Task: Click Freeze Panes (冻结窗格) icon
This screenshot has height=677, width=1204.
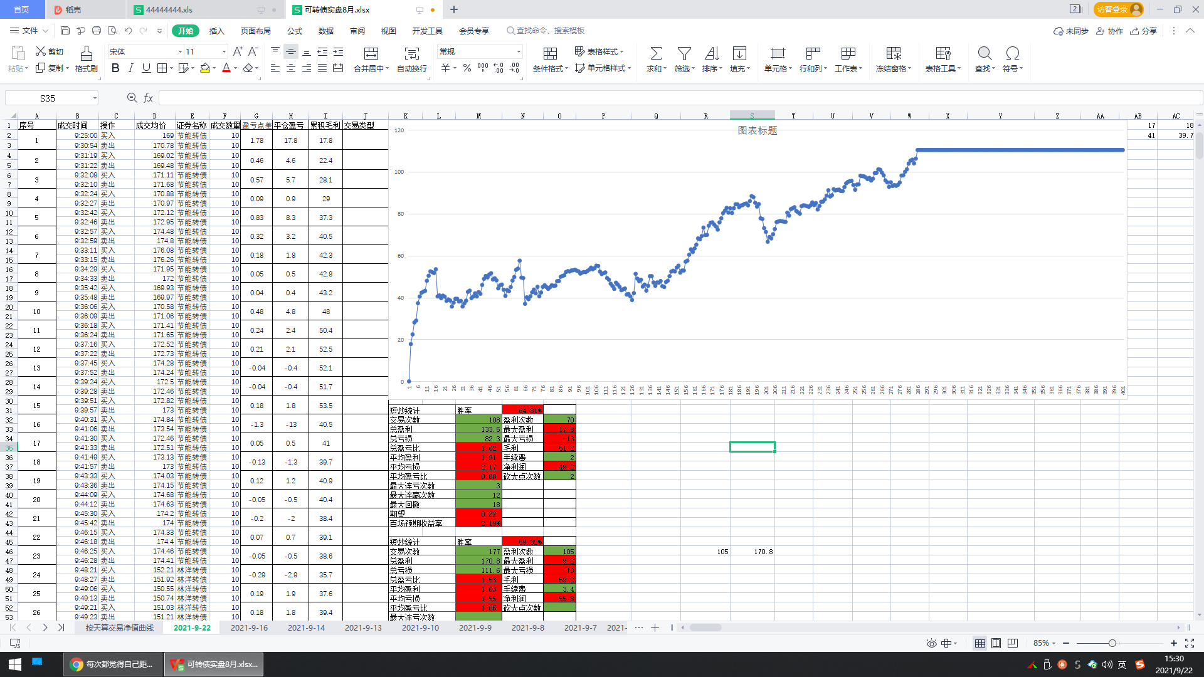Action: point(893,53)
